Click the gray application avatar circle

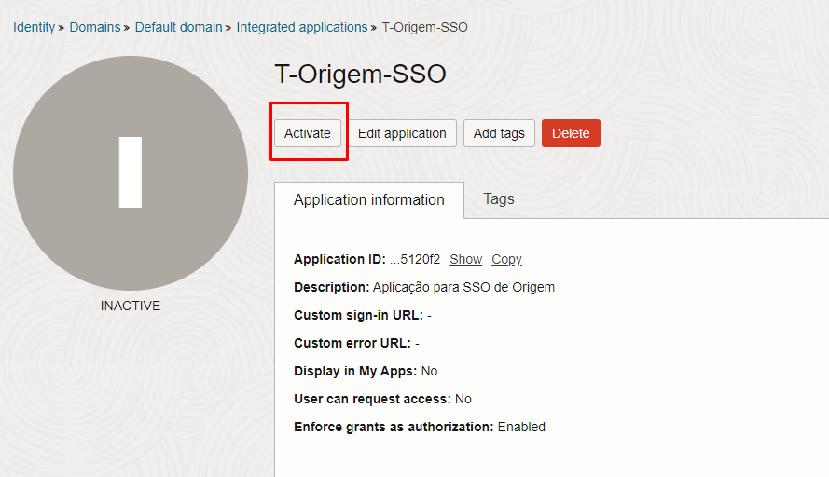(131, 173)
